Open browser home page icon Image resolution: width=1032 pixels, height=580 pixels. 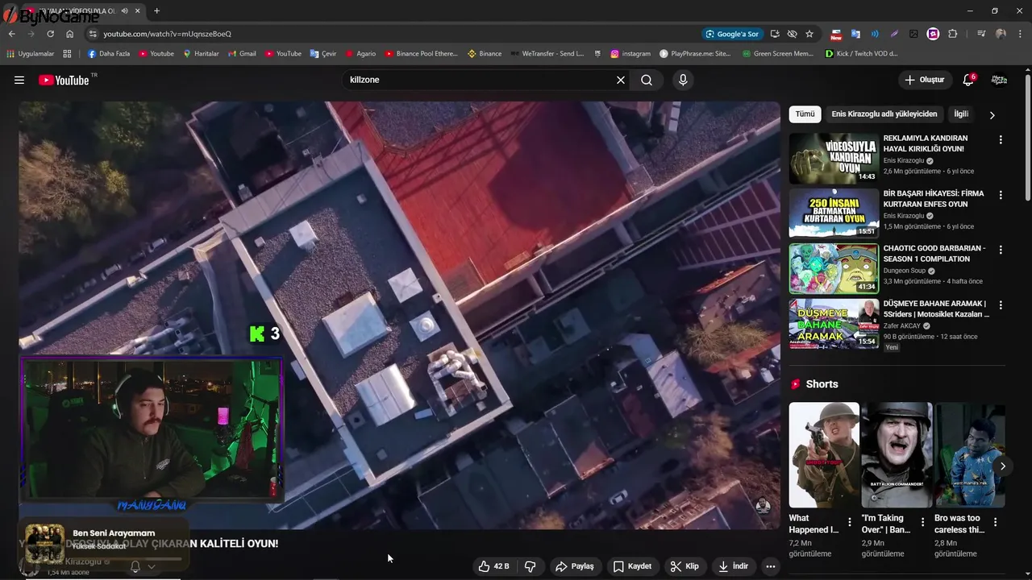tap(69, 34)
